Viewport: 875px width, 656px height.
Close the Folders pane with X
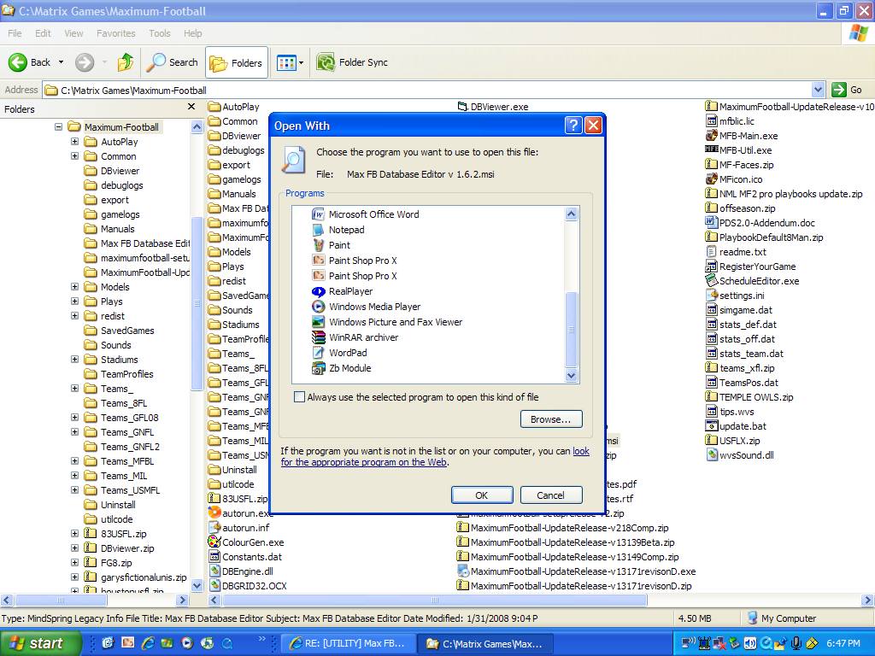191,107
